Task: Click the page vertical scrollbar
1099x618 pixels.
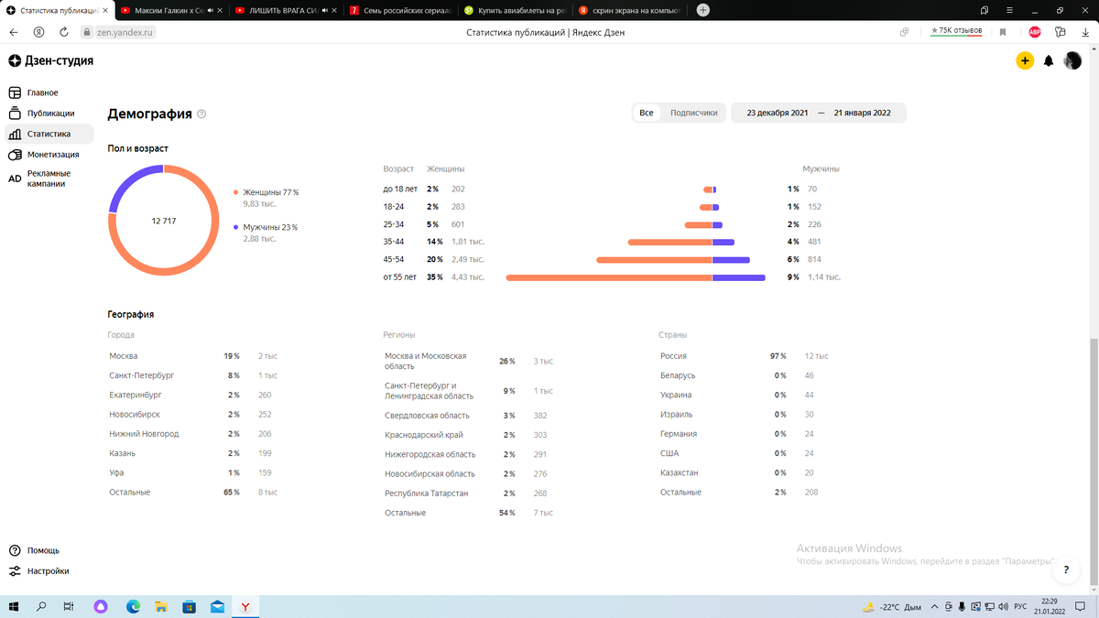Action: pyautogui.click(x=1093, y=462)
